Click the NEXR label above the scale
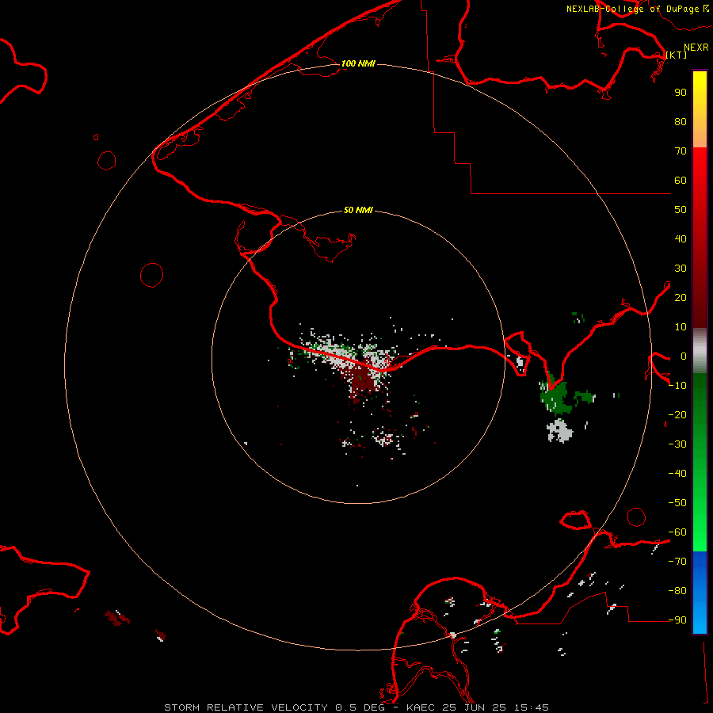Image resolution: width=713 pixels, height=713 pixels. pos(696,48)
